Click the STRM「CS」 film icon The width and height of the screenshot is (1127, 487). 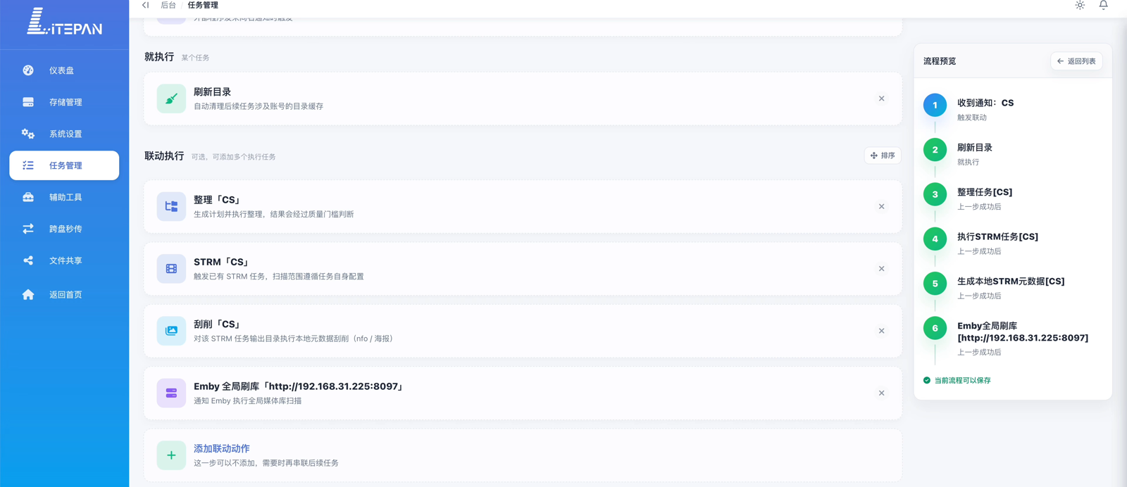[x=171, y=269]
